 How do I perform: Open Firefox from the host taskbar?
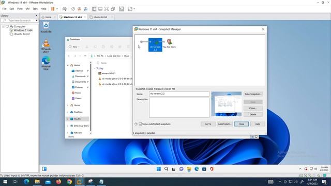coord(58,182)
